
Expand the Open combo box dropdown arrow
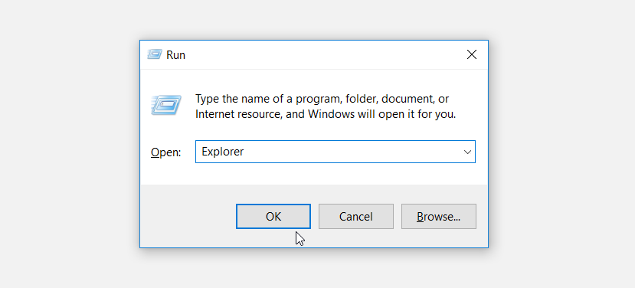tap(467, 152)
